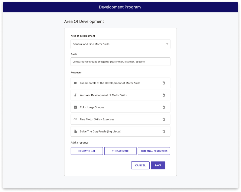Remove the Color Large Shapes resource

pos(163,107)
